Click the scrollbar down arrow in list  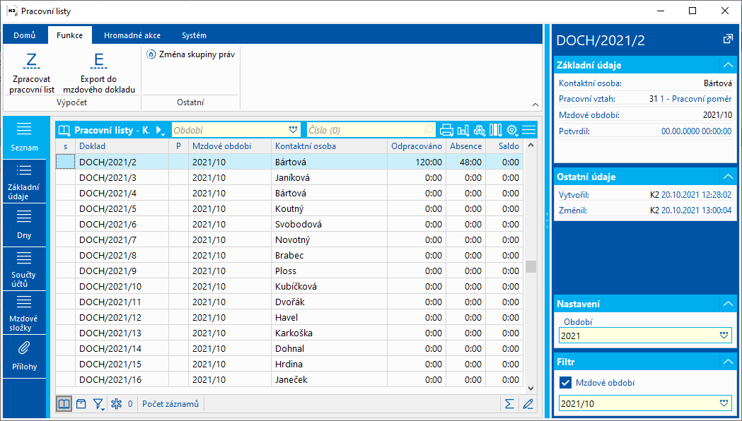(531, 388)
